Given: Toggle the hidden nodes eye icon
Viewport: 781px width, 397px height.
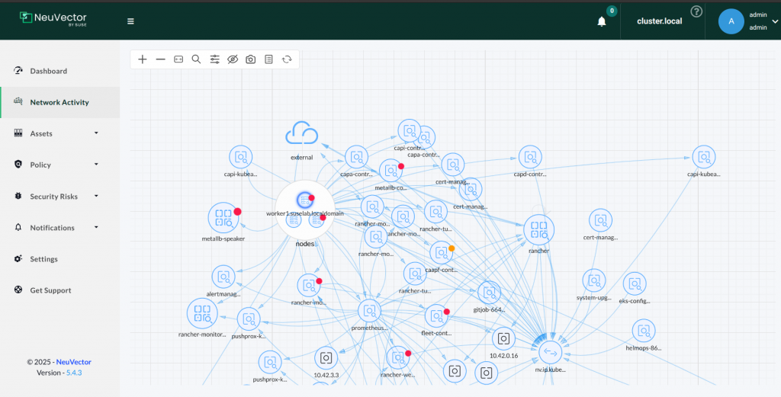Looking at the screenshot, I should click(233, 59).
